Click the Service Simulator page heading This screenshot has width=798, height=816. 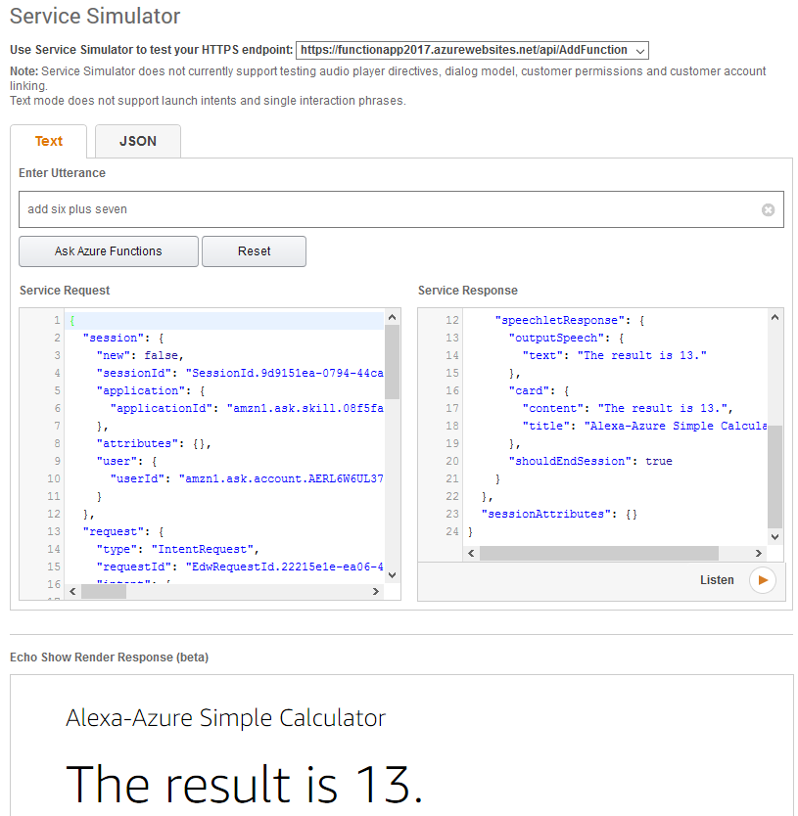click(x=95, y=16)
